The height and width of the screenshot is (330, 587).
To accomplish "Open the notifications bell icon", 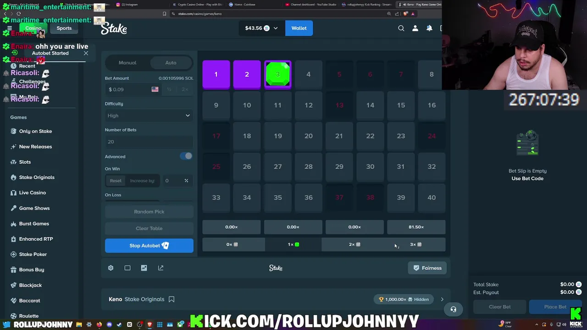I will click(429, 28).
